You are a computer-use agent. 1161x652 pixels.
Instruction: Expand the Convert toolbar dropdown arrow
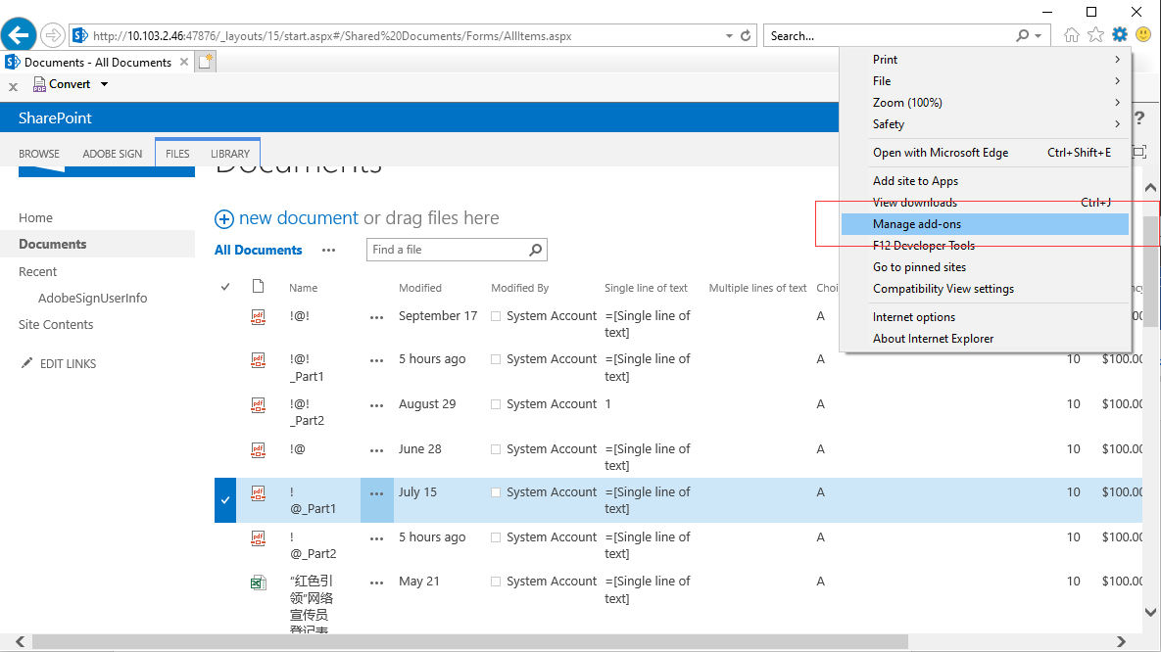click(105, 84)
